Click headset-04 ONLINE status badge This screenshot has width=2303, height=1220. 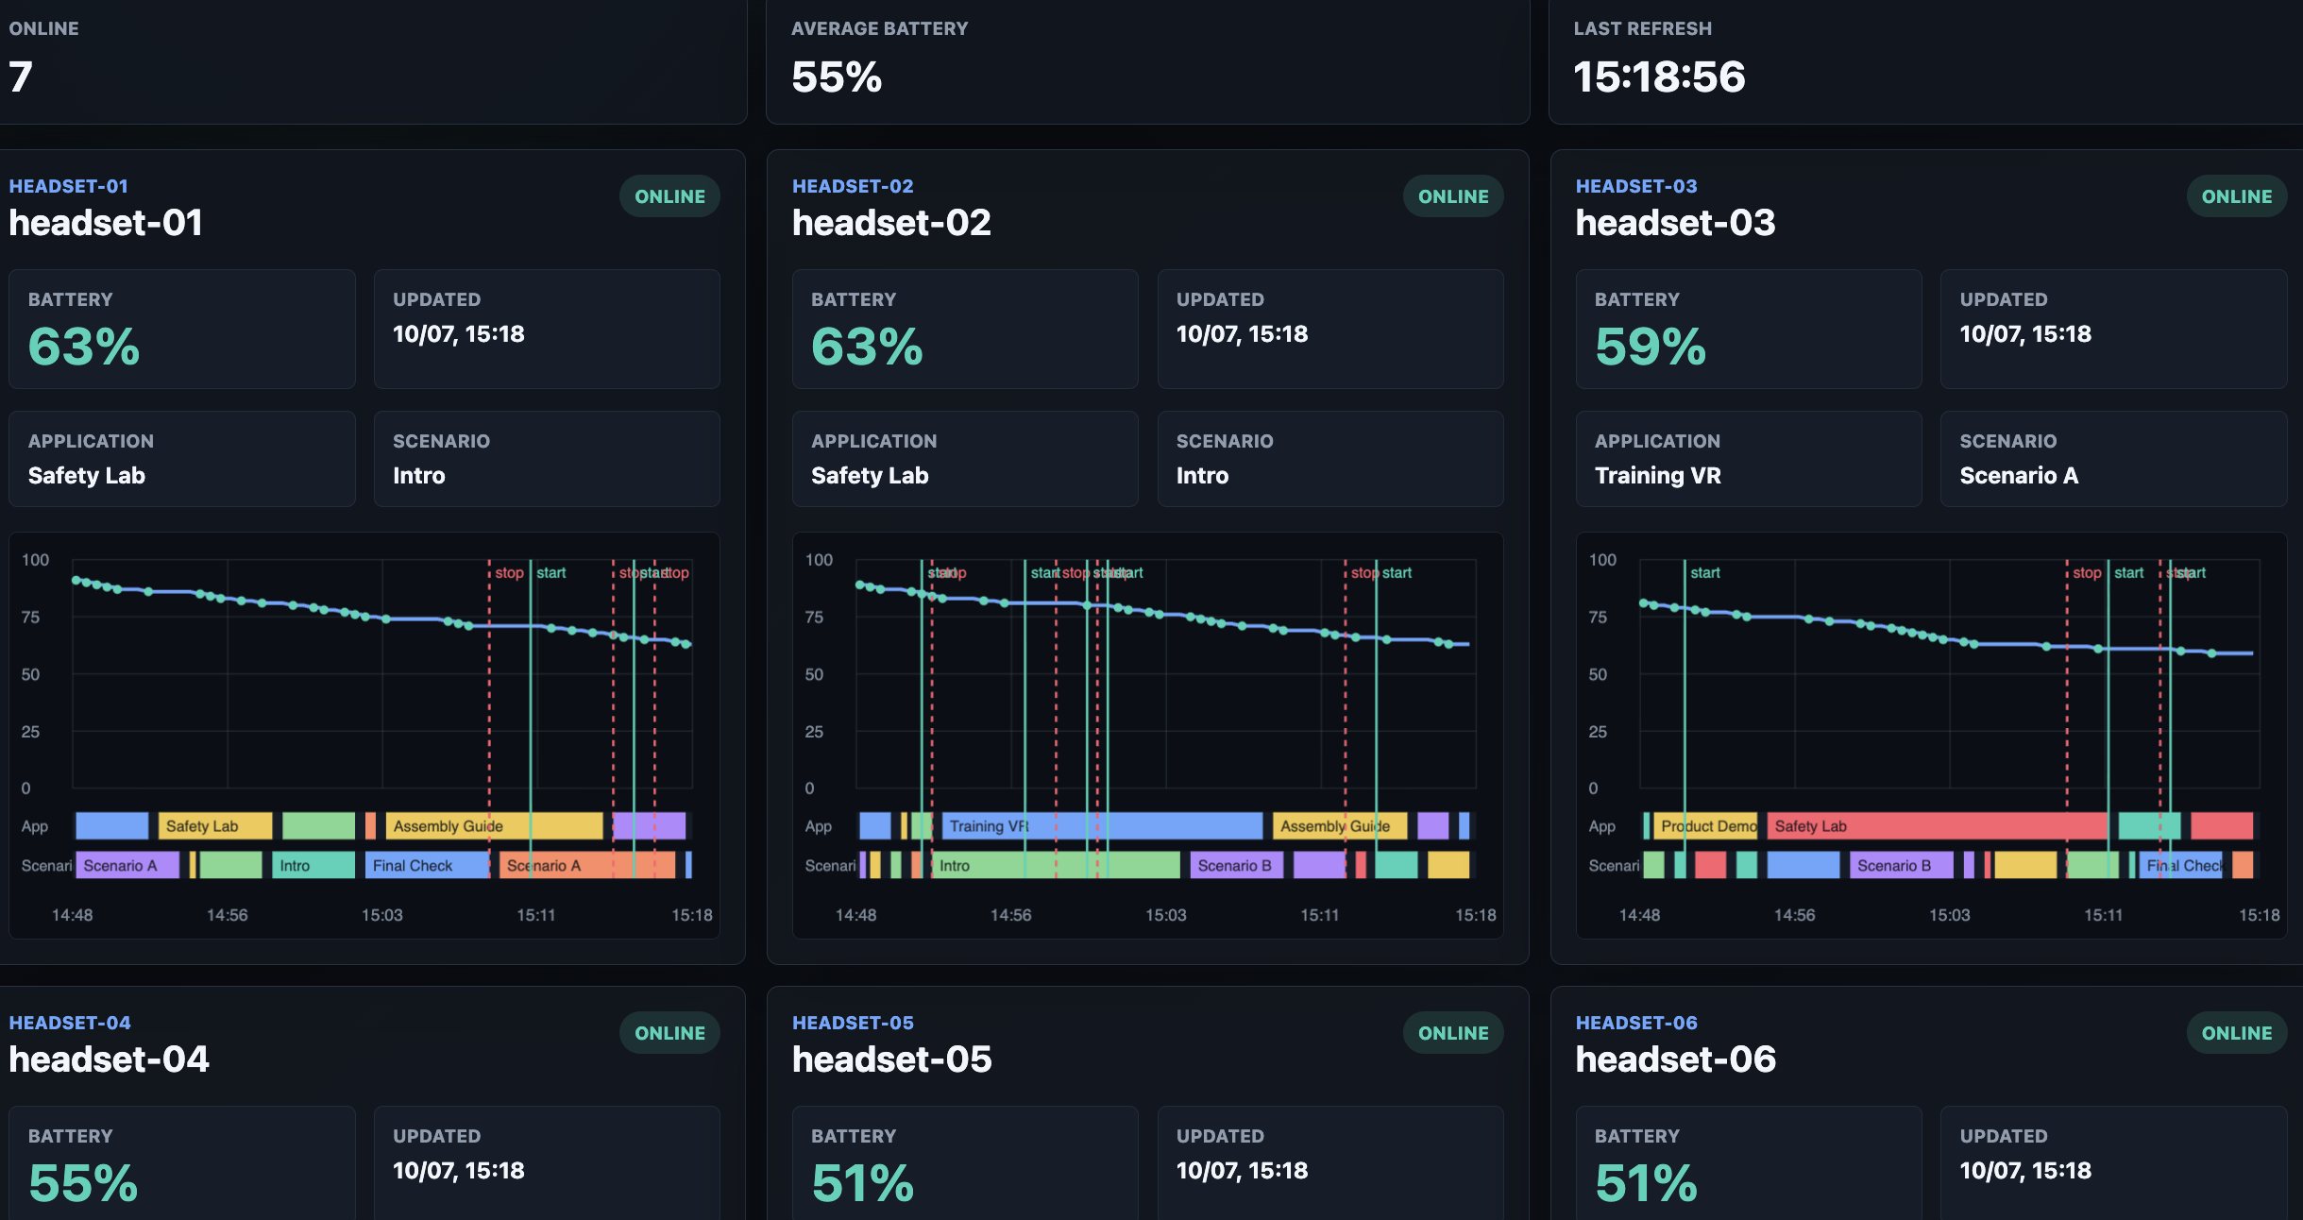[x=669, y=1033]
